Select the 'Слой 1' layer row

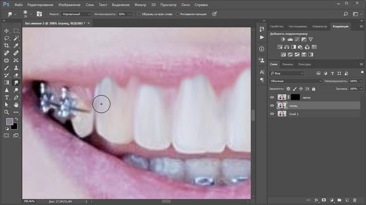coord(315,114)
